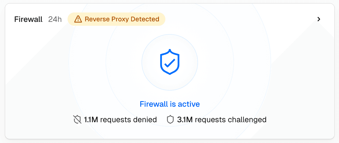
Task: Click the warning triangle icon in the badge
Action: tap(78, 19)
